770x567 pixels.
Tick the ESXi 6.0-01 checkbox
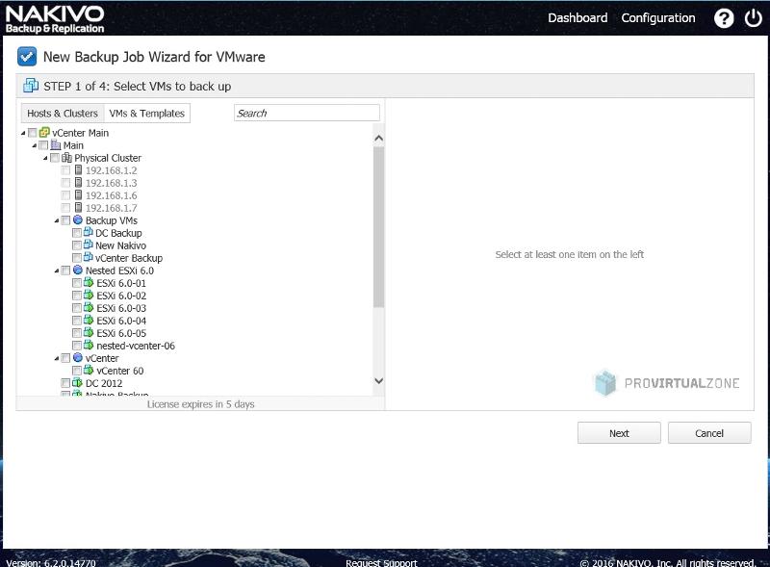(77, 283)
